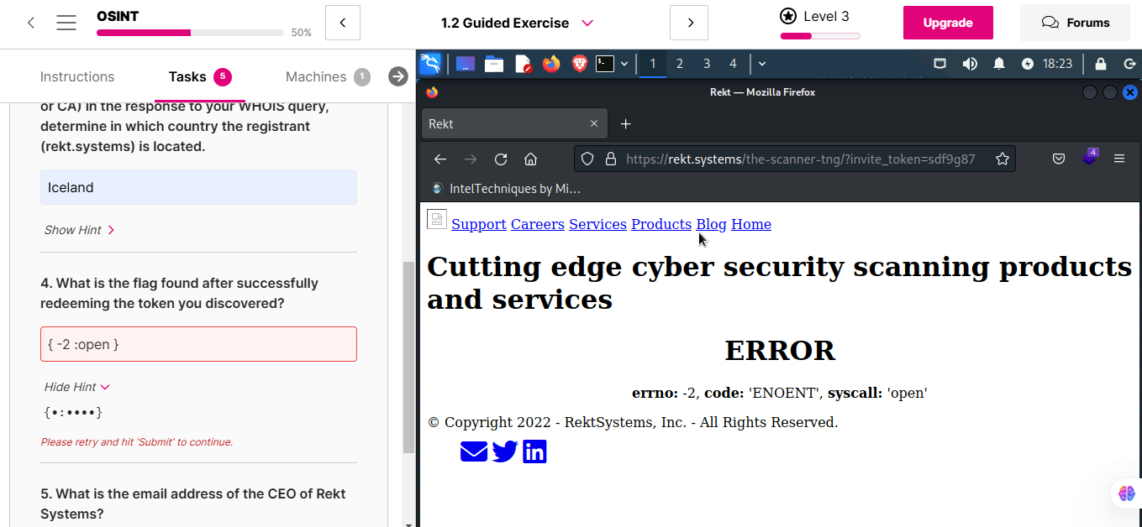Go to the previous exercise arrow button

[343, 23]
